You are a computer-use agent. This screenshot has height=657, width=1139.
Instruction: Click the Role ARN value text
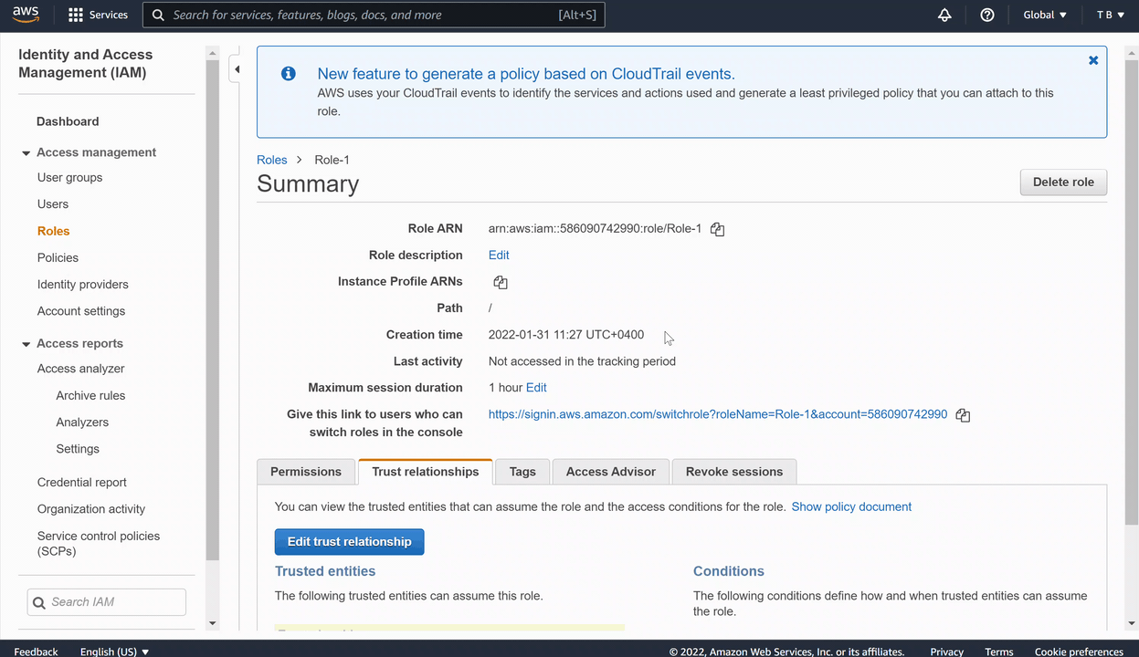(595, 229)
